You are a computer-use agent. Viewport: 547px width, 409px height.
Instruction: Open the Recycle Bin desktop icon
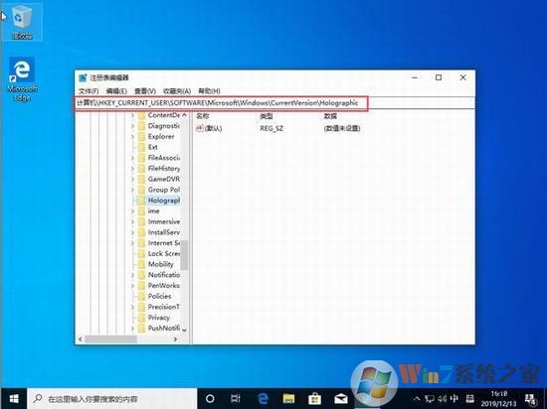coord(22,22)
